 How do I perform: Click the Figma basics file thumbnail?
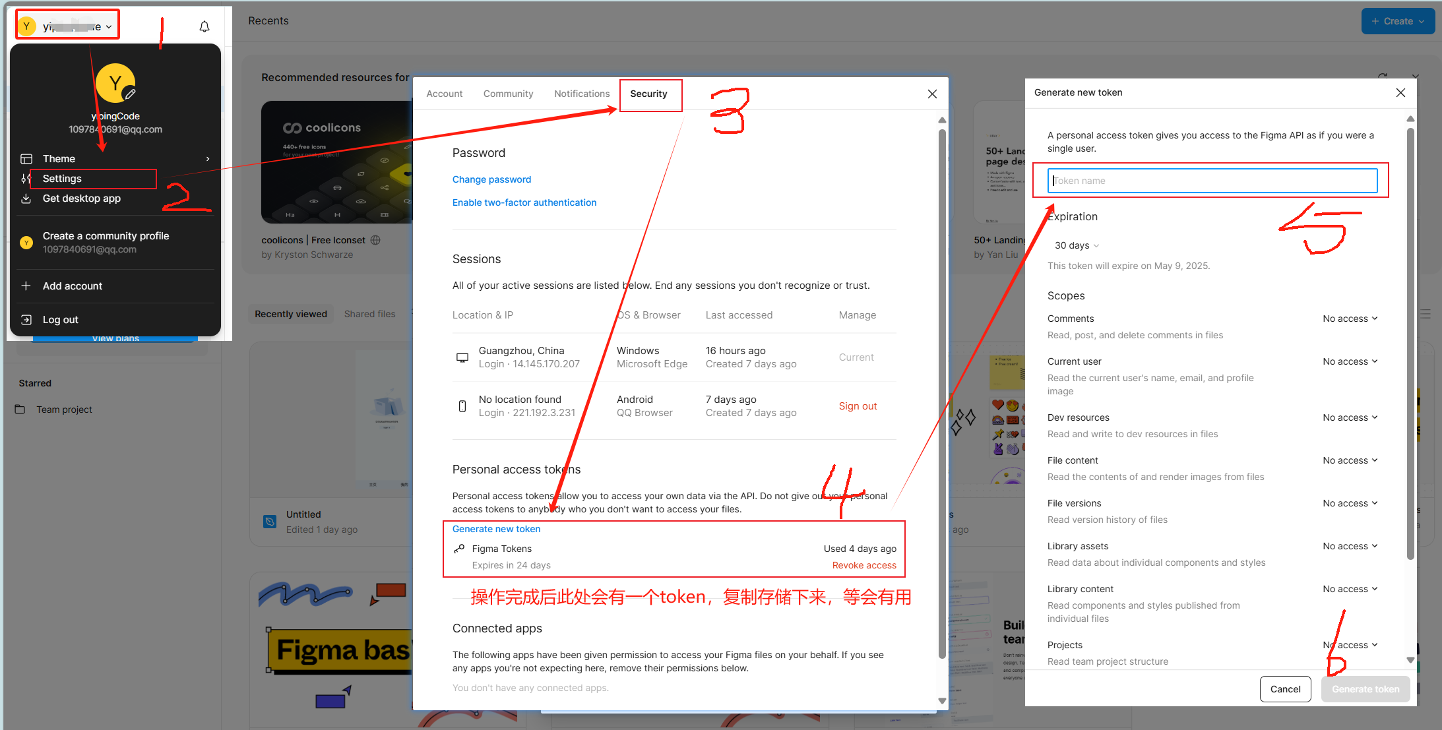click(336, 650)
